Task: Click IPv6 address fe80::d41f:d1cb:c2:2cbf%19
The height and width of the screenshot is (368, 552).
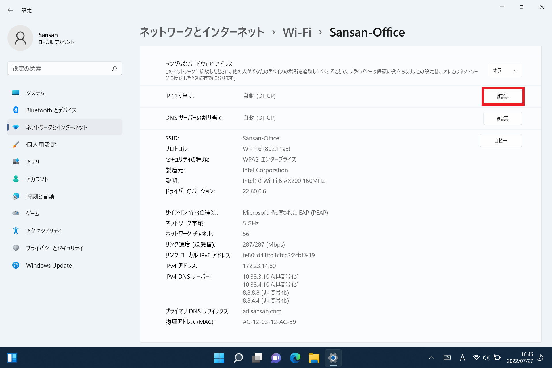Action: (x=279, y=255)
